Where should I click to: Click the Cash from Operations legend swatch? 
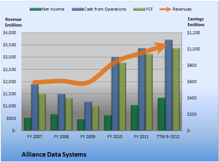click(x=78, y=9)
